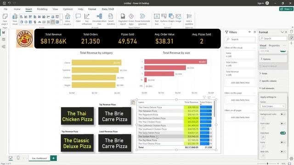This screenshot has width=294, height=165.
Task: Click the Format pane collapse chevron
Action: [x=282, y=32]
